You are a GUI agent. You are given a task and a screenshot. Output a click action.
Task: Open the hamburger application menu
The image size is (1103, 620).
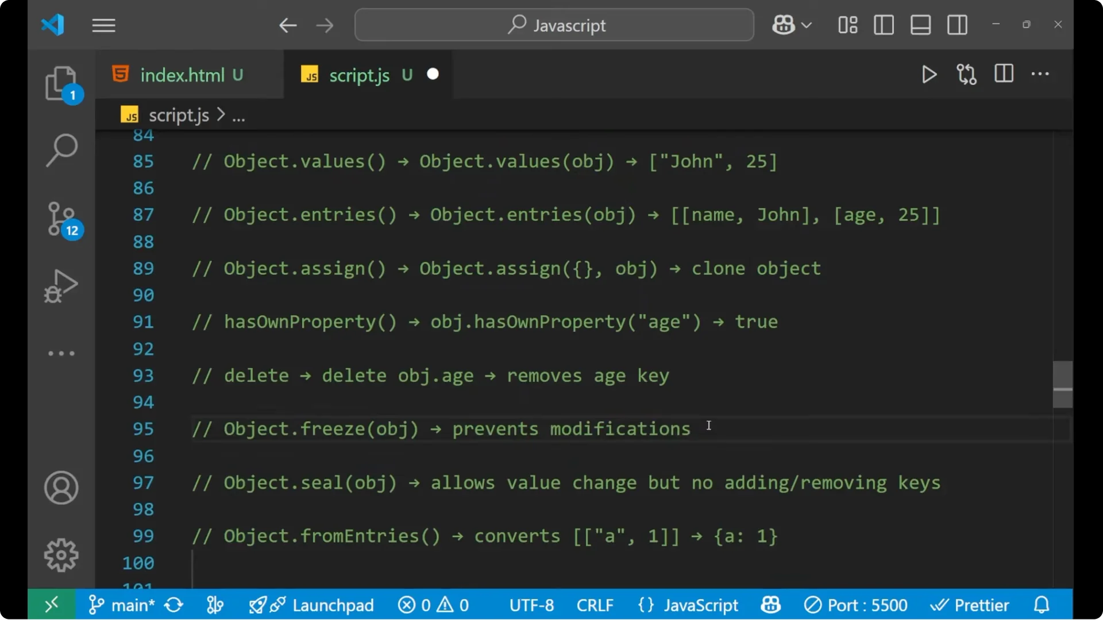pos(103,25)
